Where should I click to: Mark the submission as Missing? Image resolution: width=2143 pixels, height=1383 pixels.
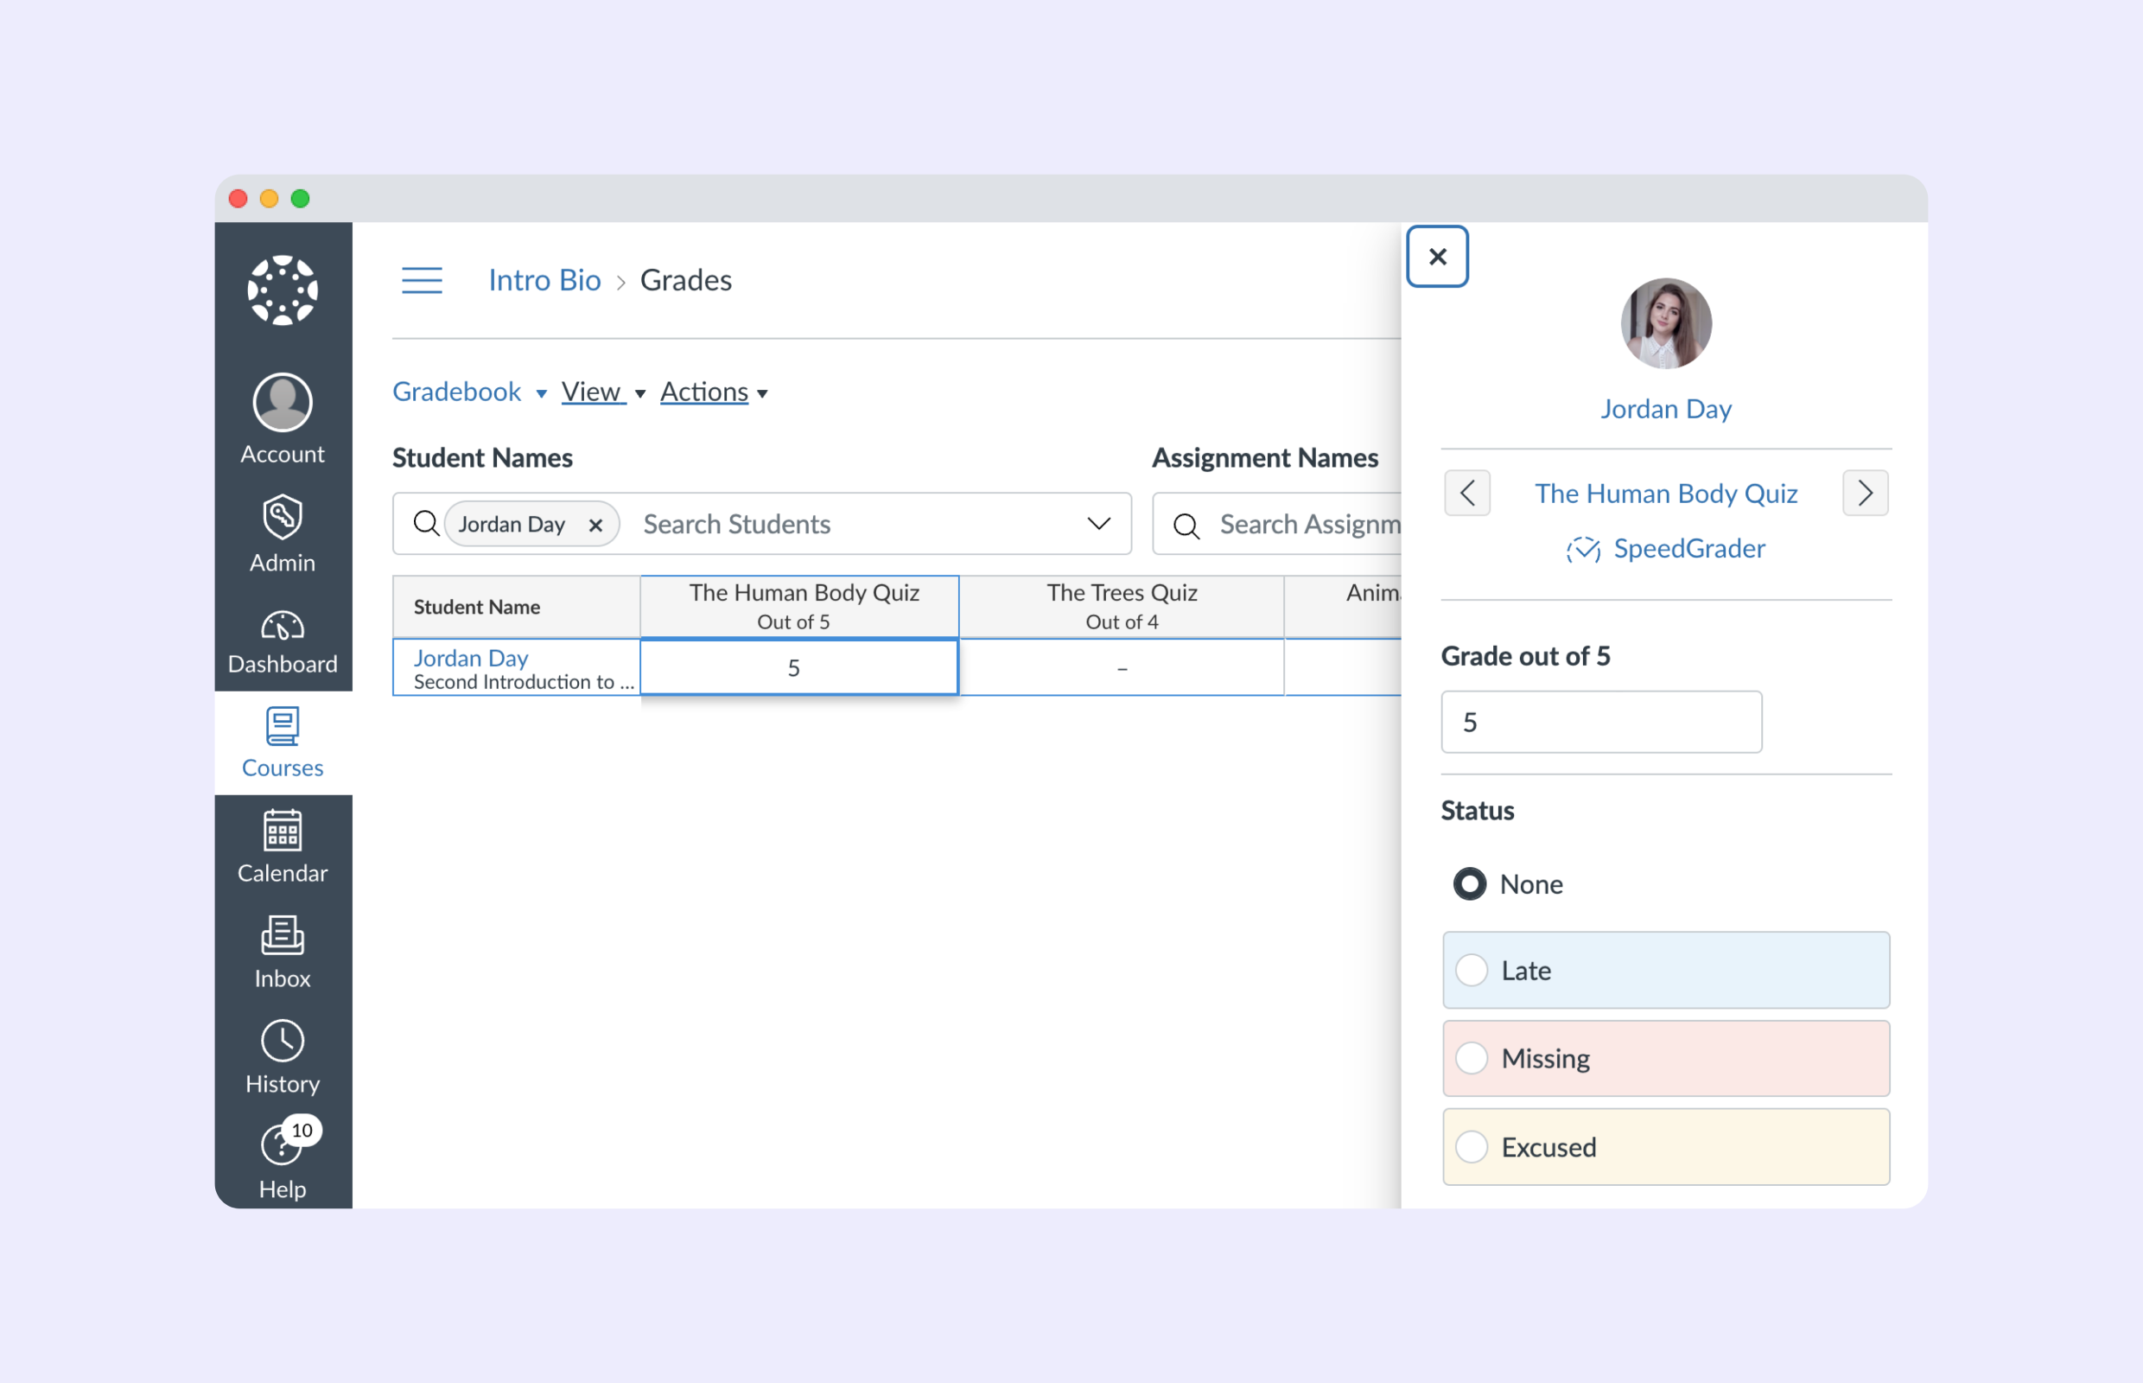click(x=1472, y=1058)
